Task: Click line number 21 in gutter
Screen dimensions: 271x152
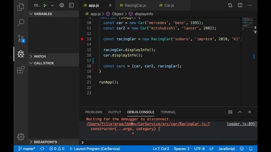Action: (89, 82)
